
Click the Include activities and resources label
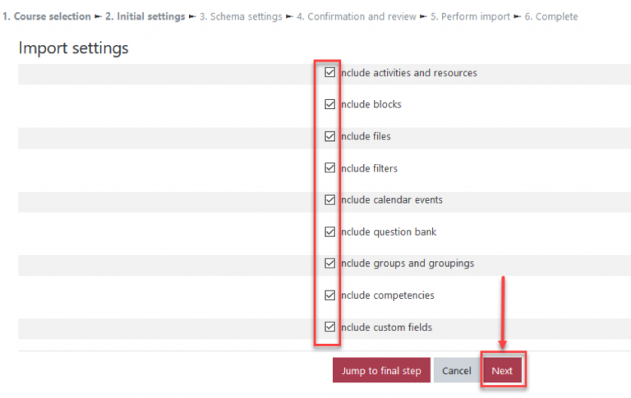pyautogui.click(x=409, y=73)
